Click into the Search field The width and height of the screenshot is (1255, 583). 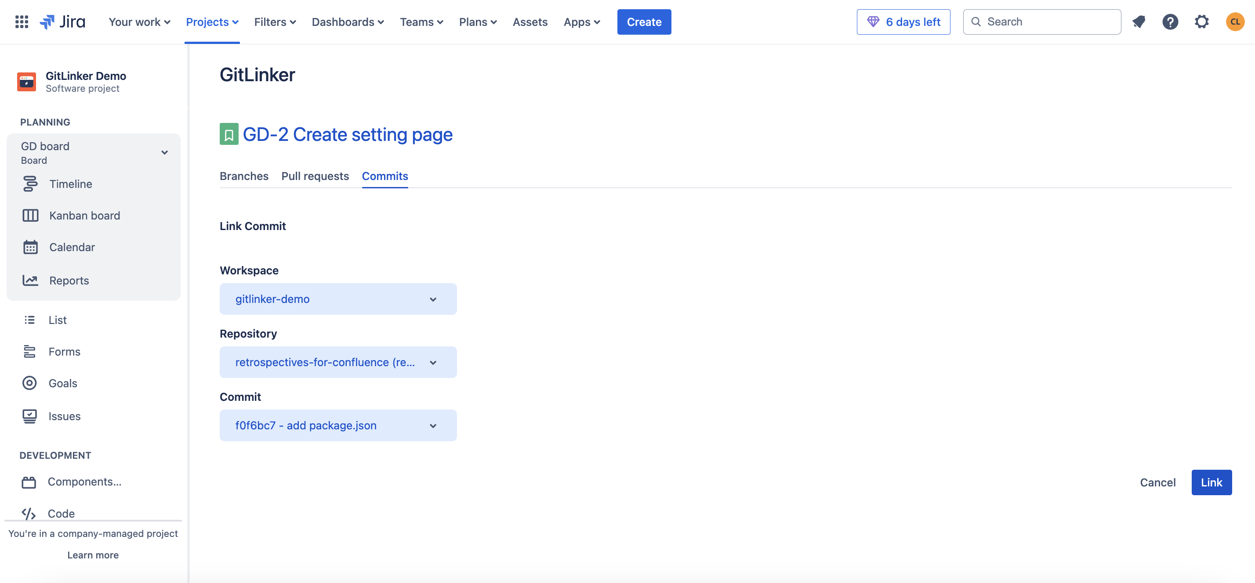pyautogui.click(x=1048, y=22)
